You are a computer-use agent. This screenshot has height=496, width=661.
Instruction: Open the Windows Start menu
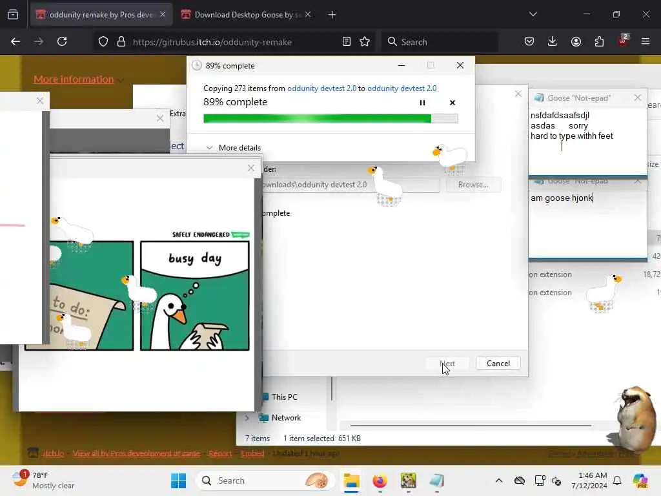(178, 480)
